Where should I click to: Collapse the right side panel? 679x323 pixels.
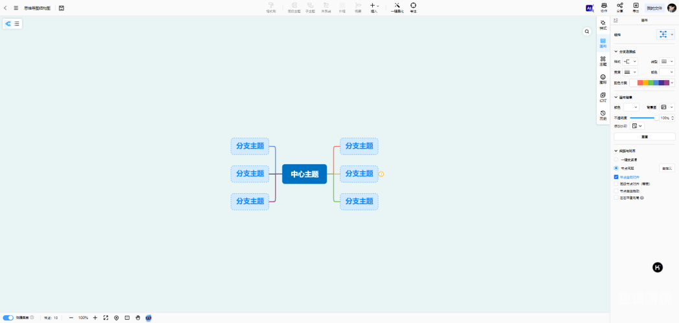(x=616, y=20)
